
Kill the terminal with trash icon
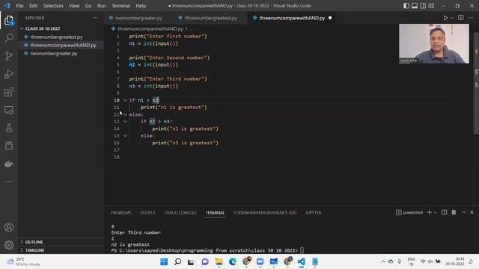coord(454,212)
